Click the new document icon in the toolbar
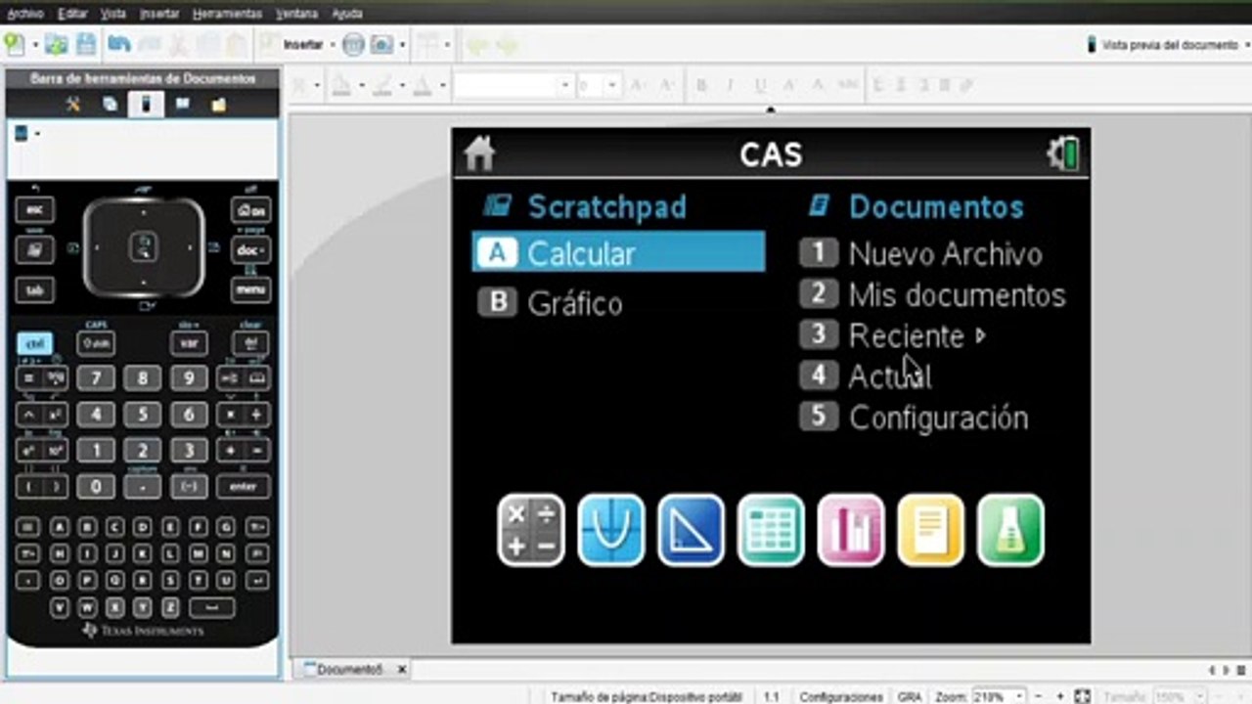The image size is (1252, 704). pyautogui.click(x=14, y=44)
